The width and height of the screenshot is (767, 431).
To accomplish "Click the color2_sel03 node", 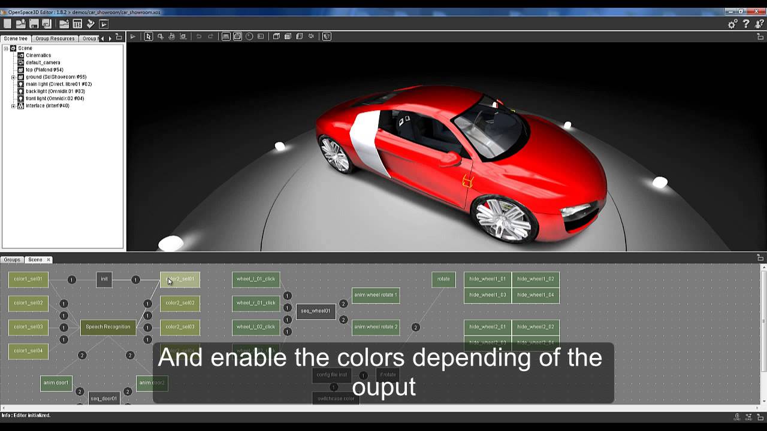I will coord(180,327).
